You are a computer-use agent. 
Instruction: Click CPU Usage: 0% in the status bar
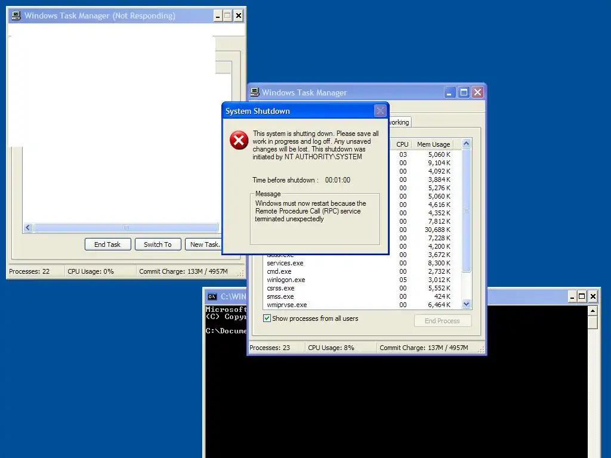point(91,271)
